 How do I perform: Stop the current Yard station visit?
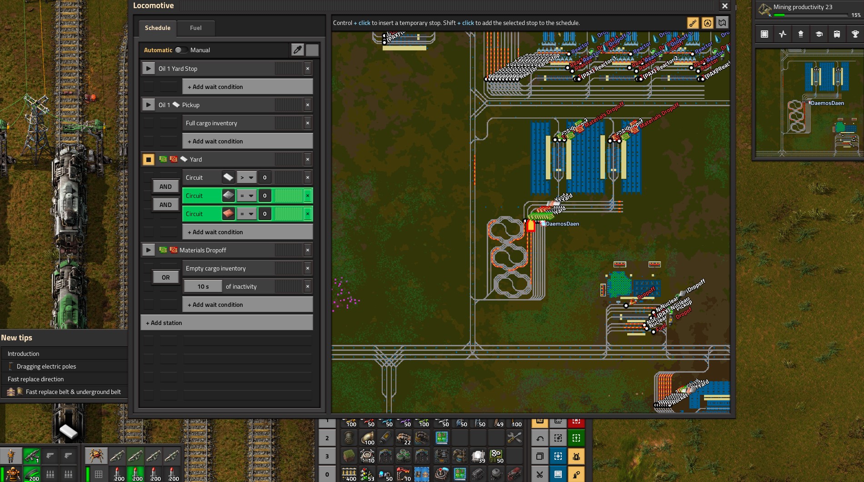pos(148,159)
